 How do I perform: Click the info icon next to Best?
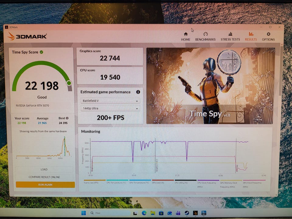(67, 118)
